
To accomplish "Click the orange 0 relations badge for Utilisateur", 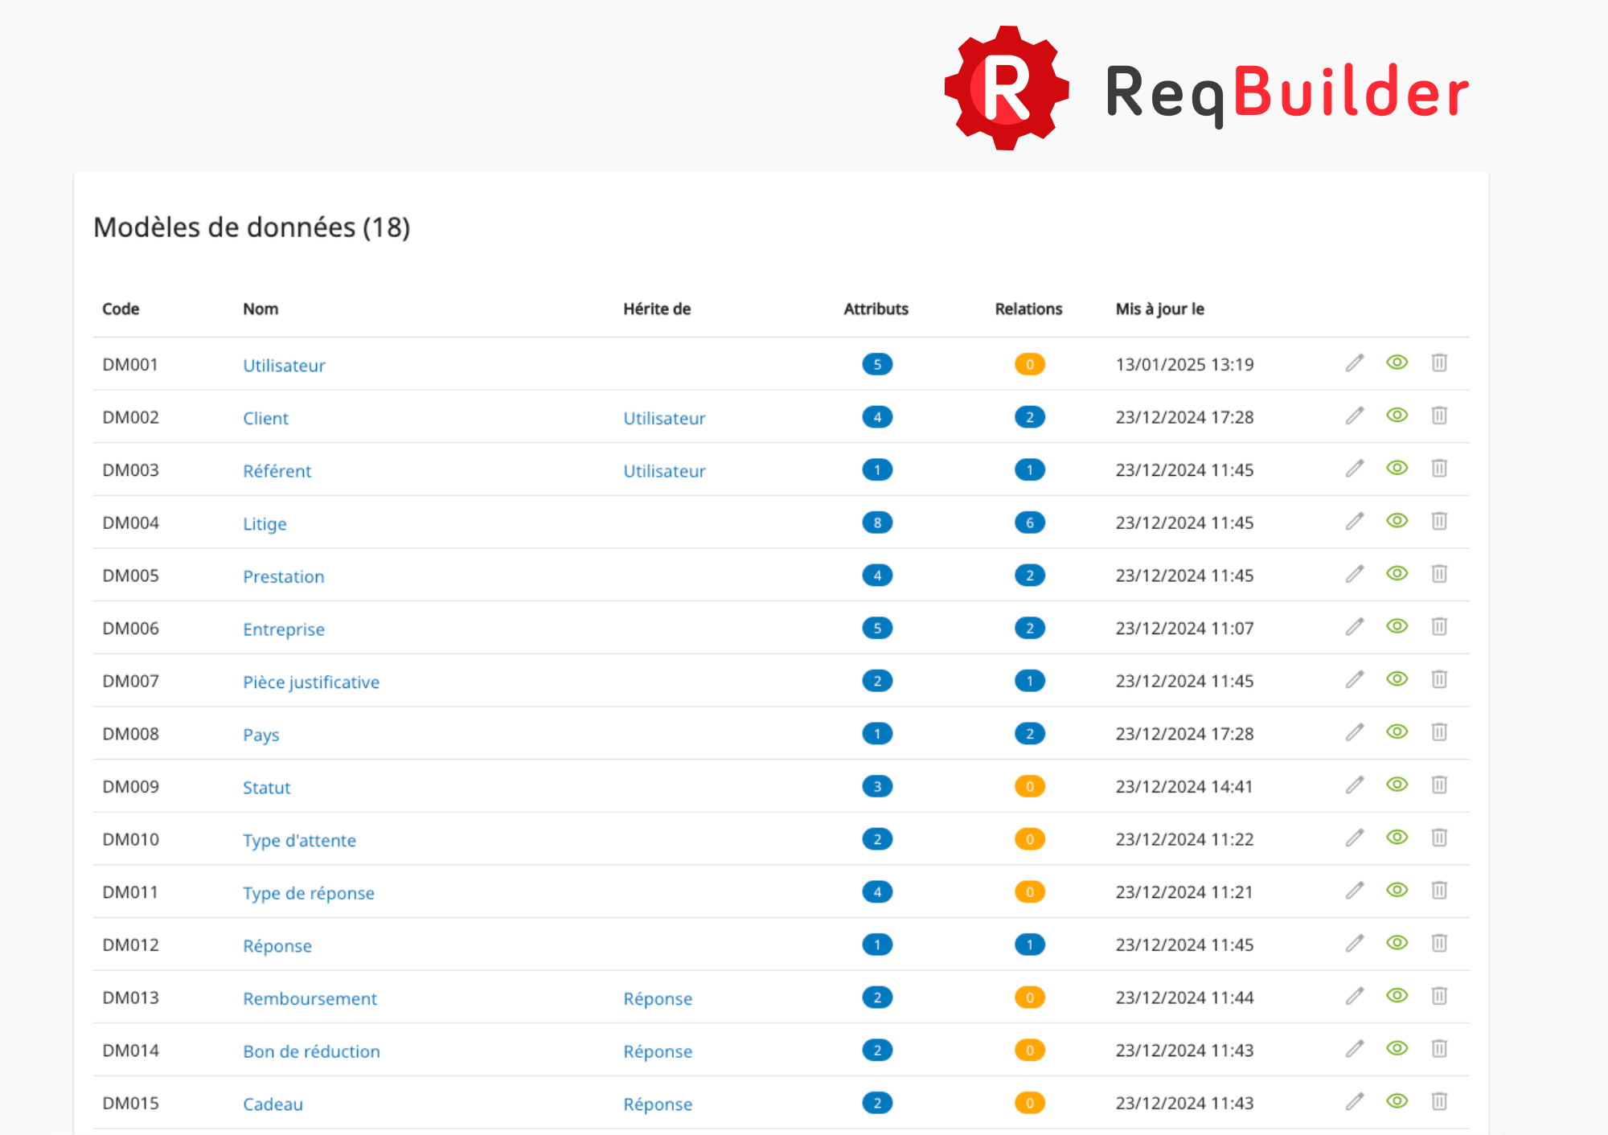I will click(1030, 364).
